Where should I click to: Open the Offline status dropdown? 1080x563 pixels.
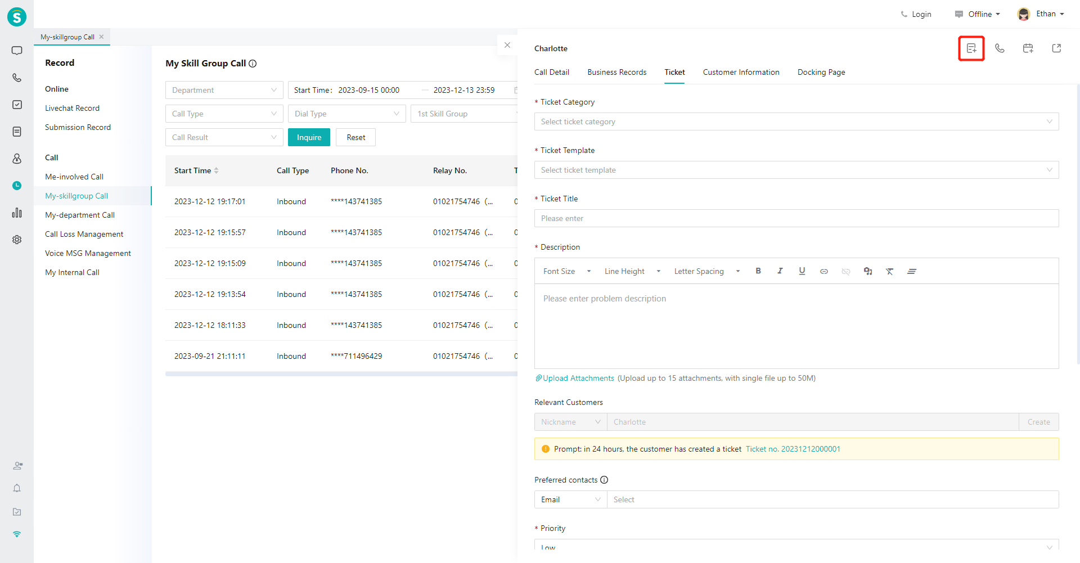(x=978, y=14)
